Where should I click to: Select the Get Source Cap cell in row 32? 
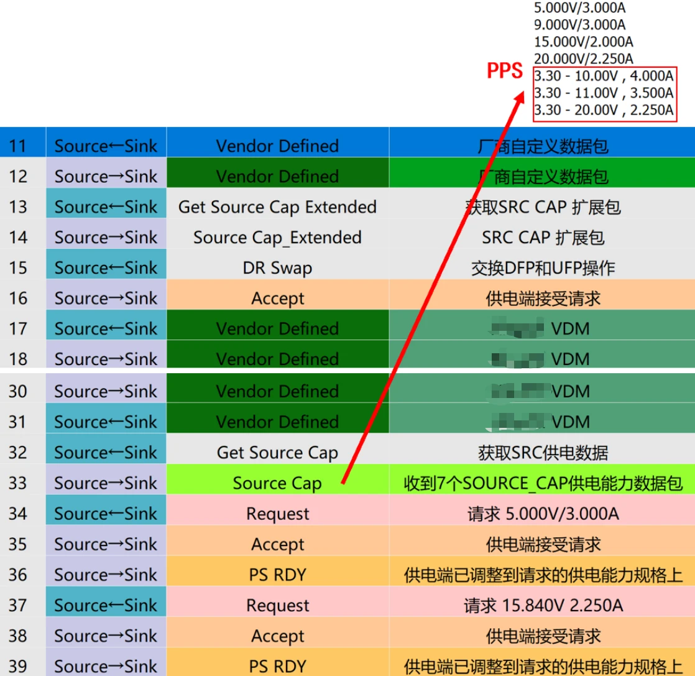277,453
